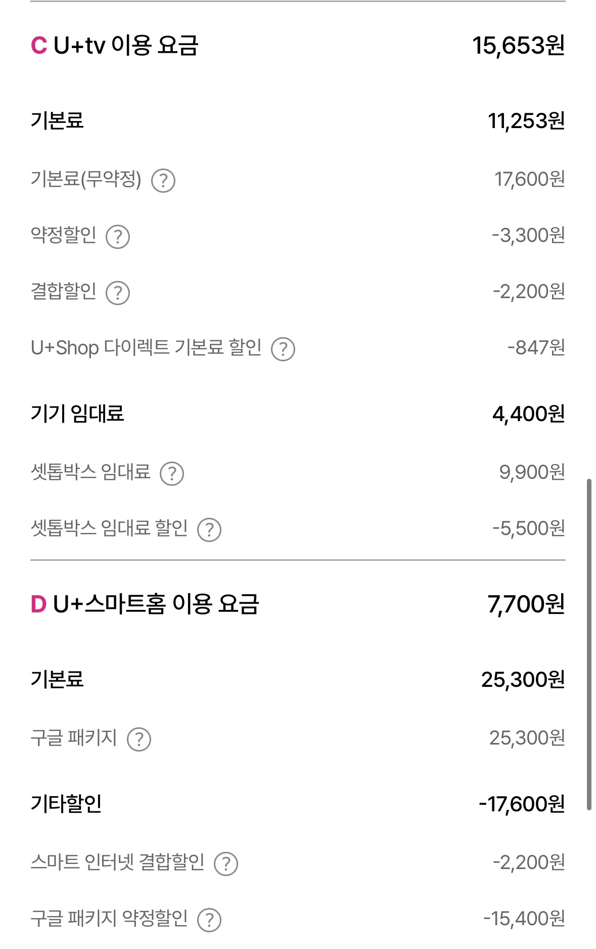Tap 25,300원 next to 구글 패키지
Image resolution: width=596 pixels, height=949 pixels.
tap(527, 738)
